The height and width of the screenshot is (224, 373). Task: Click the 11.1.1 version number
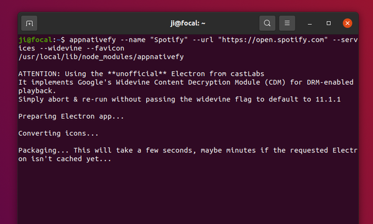tap(328, 100)
